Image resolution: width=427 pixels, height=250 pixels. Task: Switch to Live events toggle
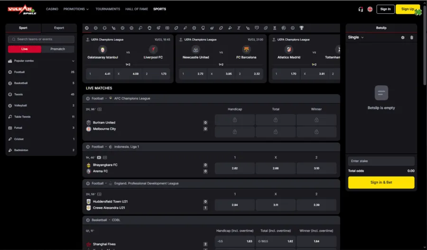pos(25,49)
